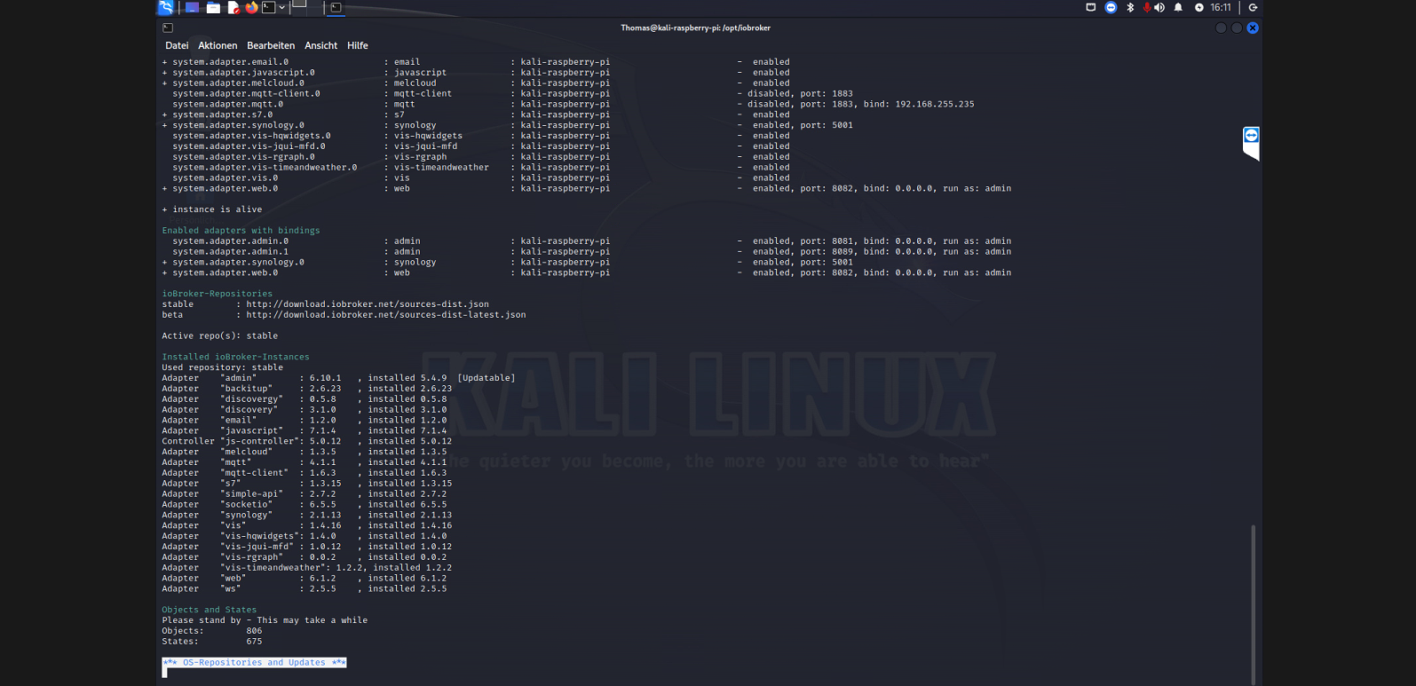Viewport: 1416px width, 686px height.
Task: Click the 'States: 675' count line
Action: (211, 642)
